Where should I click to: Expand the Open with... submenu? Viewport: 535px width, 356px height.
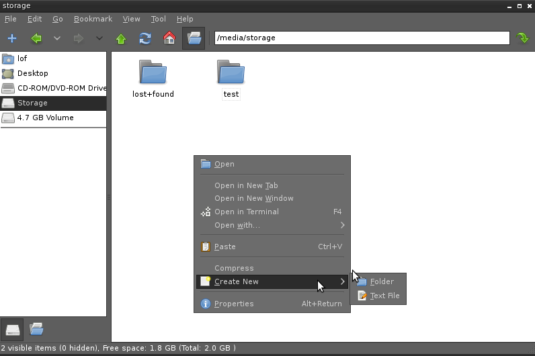coord(272,226)
